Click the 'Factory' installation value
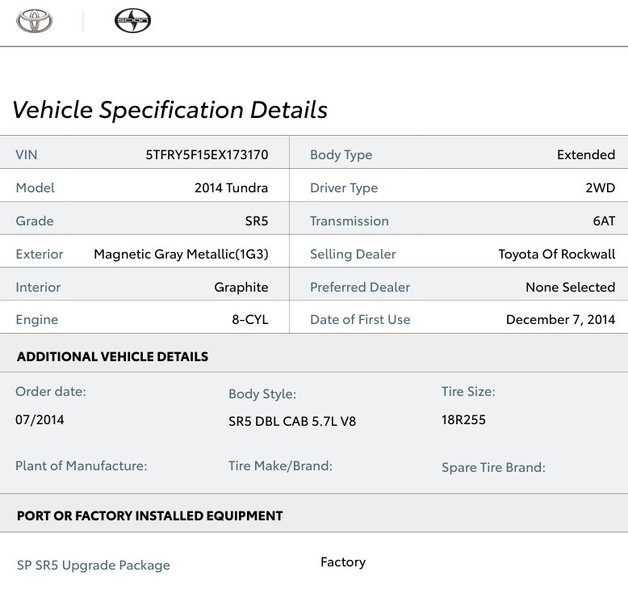The width and height of the screenshot is (628, 589). (343, 562)
